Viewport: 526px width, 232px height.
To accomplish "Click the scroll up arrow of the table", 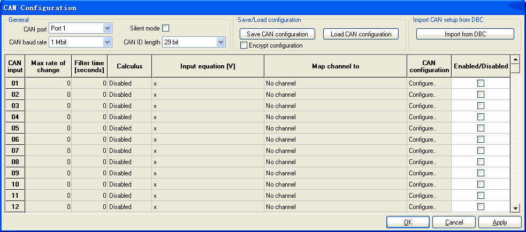I will (x=515, y=59).
